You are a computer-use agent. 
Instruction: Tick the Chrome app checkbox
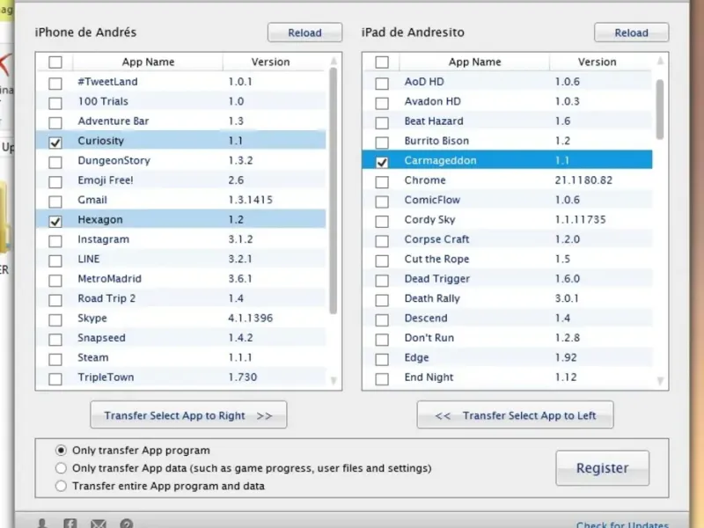pyautogui.click(x=382, y=182)
